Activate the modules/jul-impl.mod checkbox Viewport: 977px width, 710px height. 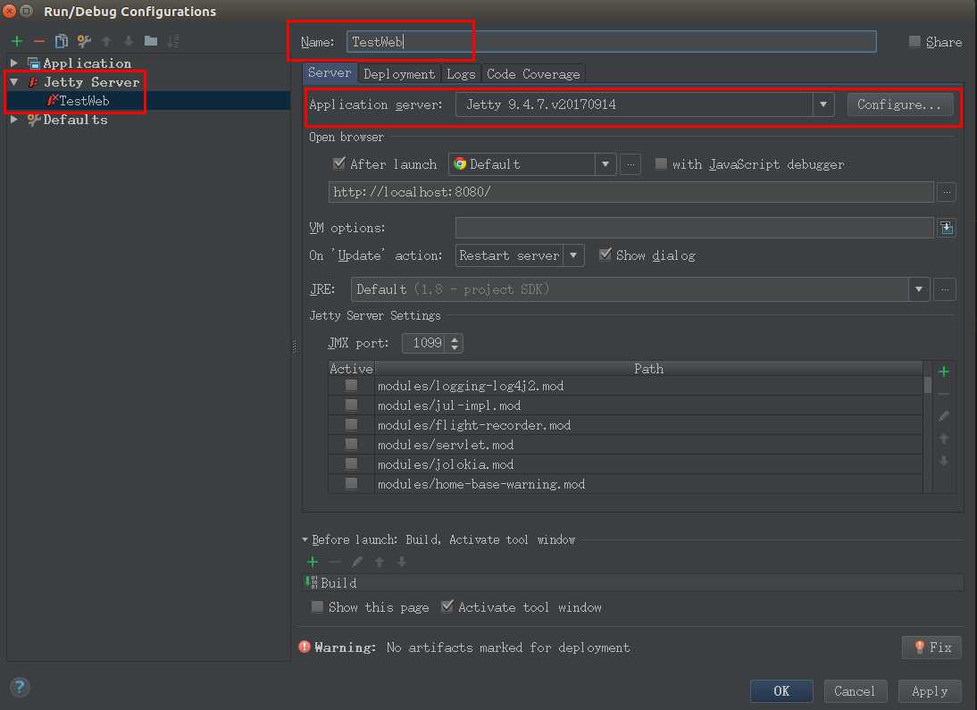352,405
